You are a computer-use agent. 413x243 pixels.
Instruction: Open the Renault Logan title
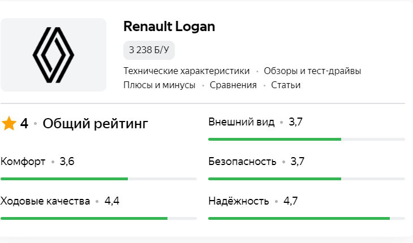[x=169, y=27]
